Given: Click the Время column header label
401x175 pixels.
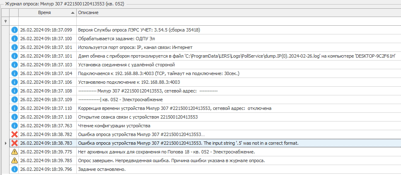Looking at the screenshot, I should tap(44, 13).
